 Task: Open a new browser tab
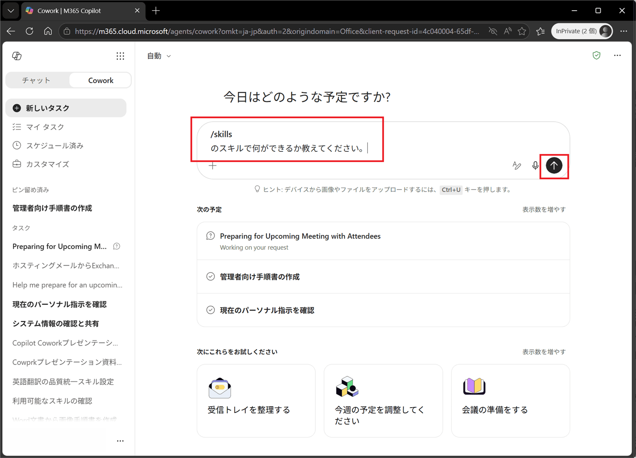coord(156,11)
